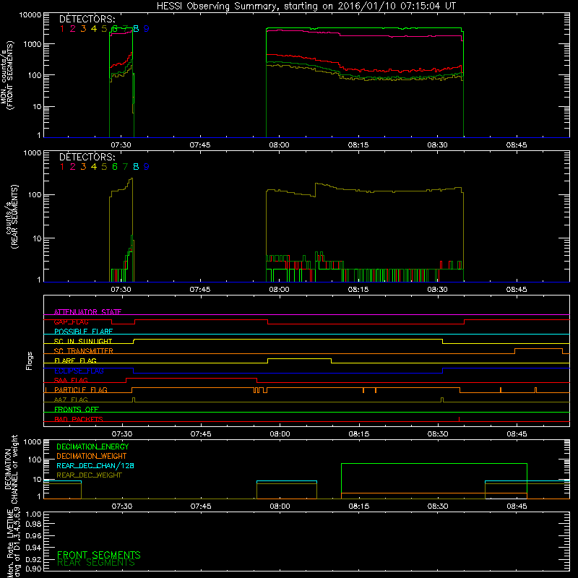
Task: Click the PARTICLE_FLAG label
Action: pyautogui.click(x=81, y=390)
